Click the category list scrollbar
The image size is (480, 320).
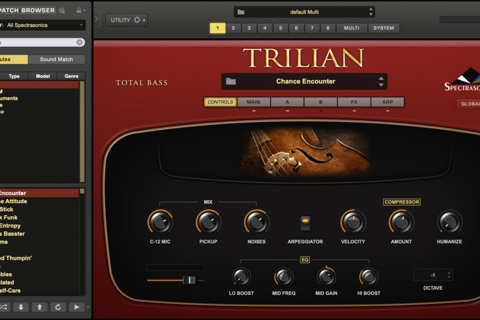(82, 132)
